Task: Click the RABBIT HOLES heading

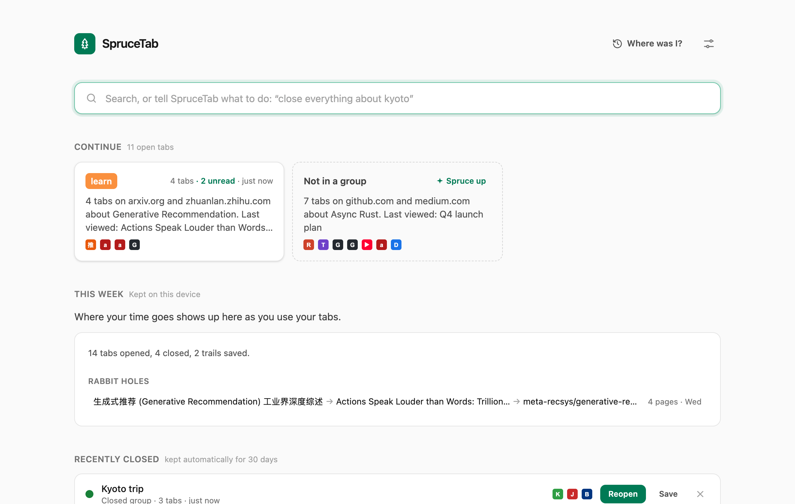Action: [x=119, y=381]
